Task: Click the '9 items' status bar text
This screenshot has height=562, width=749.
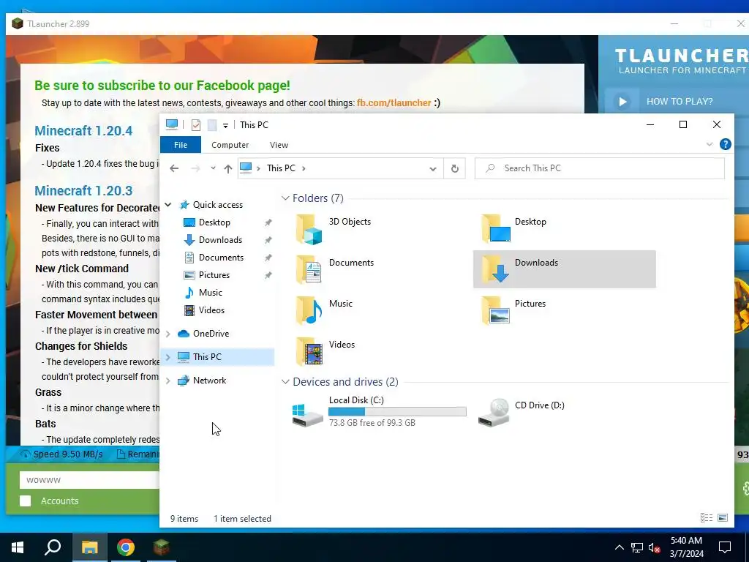Action: tap(184, 519)
